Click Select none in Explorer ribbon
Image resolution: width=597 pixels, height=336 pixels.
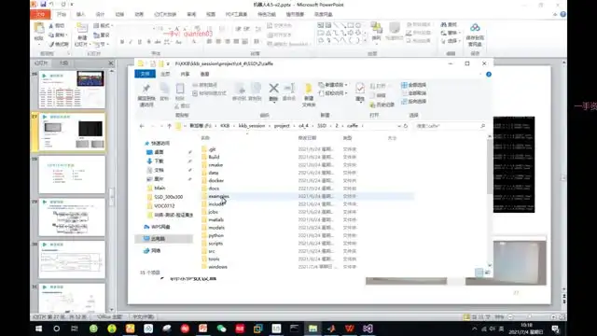pyautogui.click(x=413, y=93)
